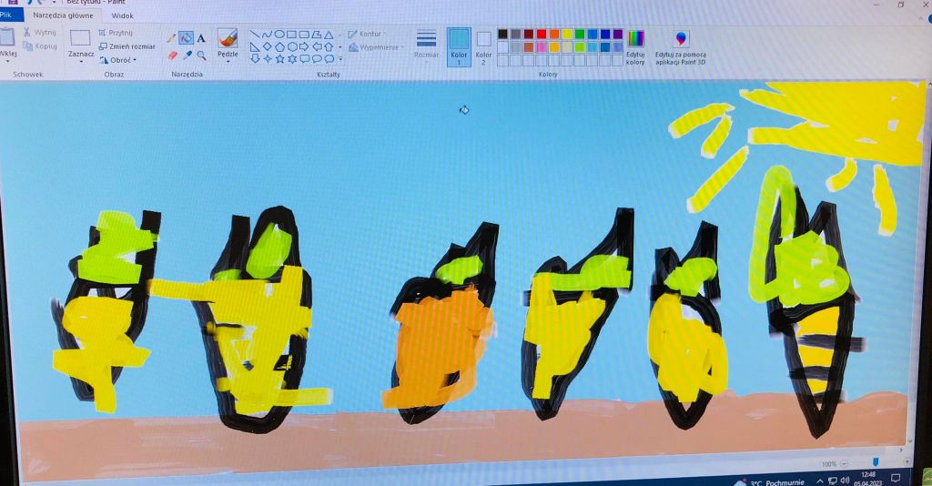
Task: Choose the polygon shape
Action: [316, 35]
